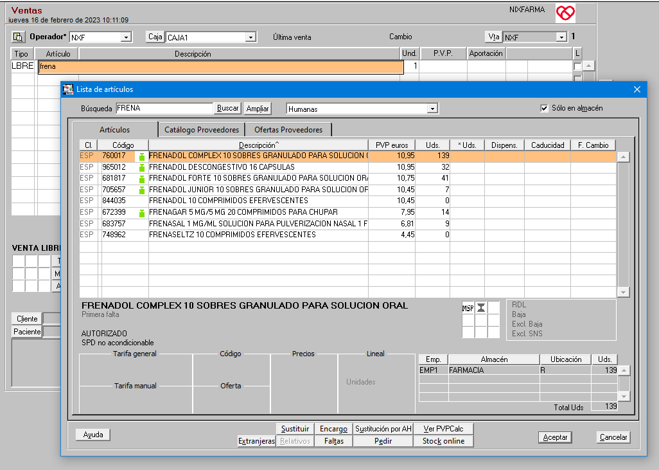Open the Caja CAJA1 dropdown
Viewport: 659px width, 470px height.
(250, 37)
